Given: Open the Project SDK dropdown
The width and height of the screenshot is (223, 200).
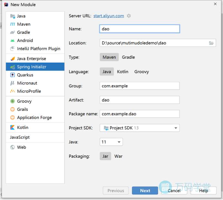Looking at the screenshot, I should point(140,128).
